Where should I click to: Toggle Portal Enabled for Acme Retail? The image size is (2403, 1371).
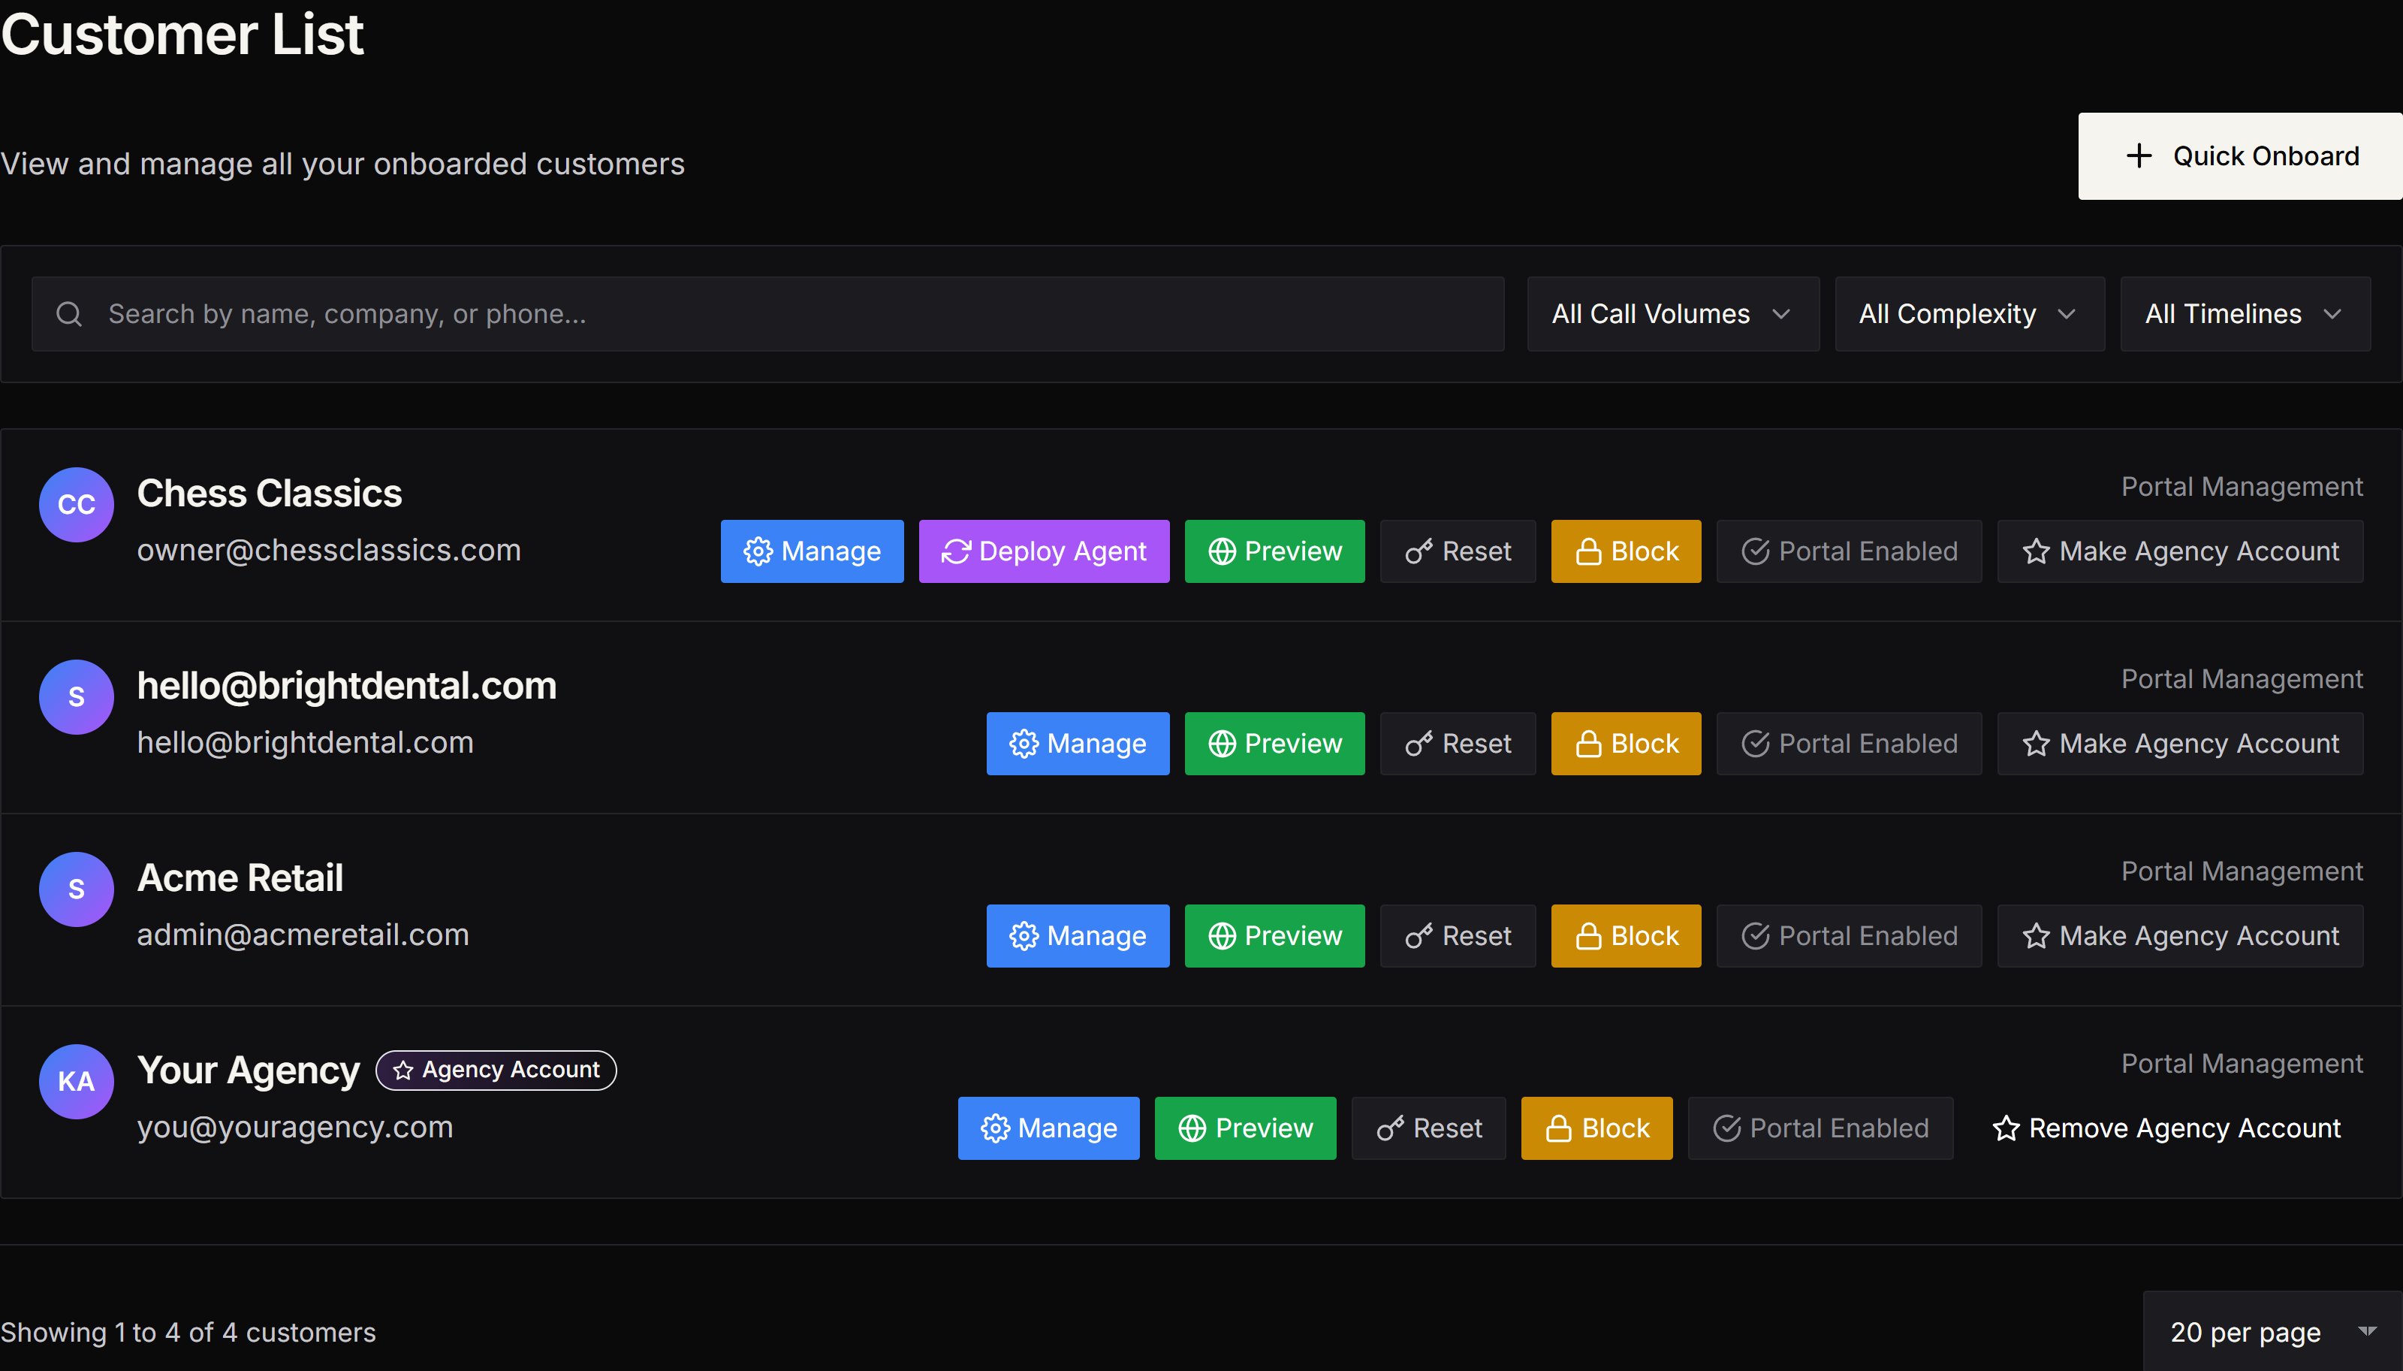[x=1849, y=936]
